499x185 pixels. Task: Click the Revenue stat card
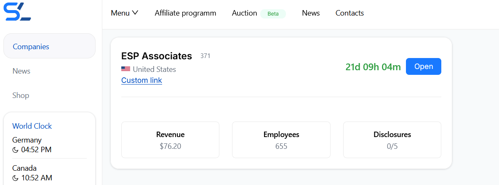point(170,140)
